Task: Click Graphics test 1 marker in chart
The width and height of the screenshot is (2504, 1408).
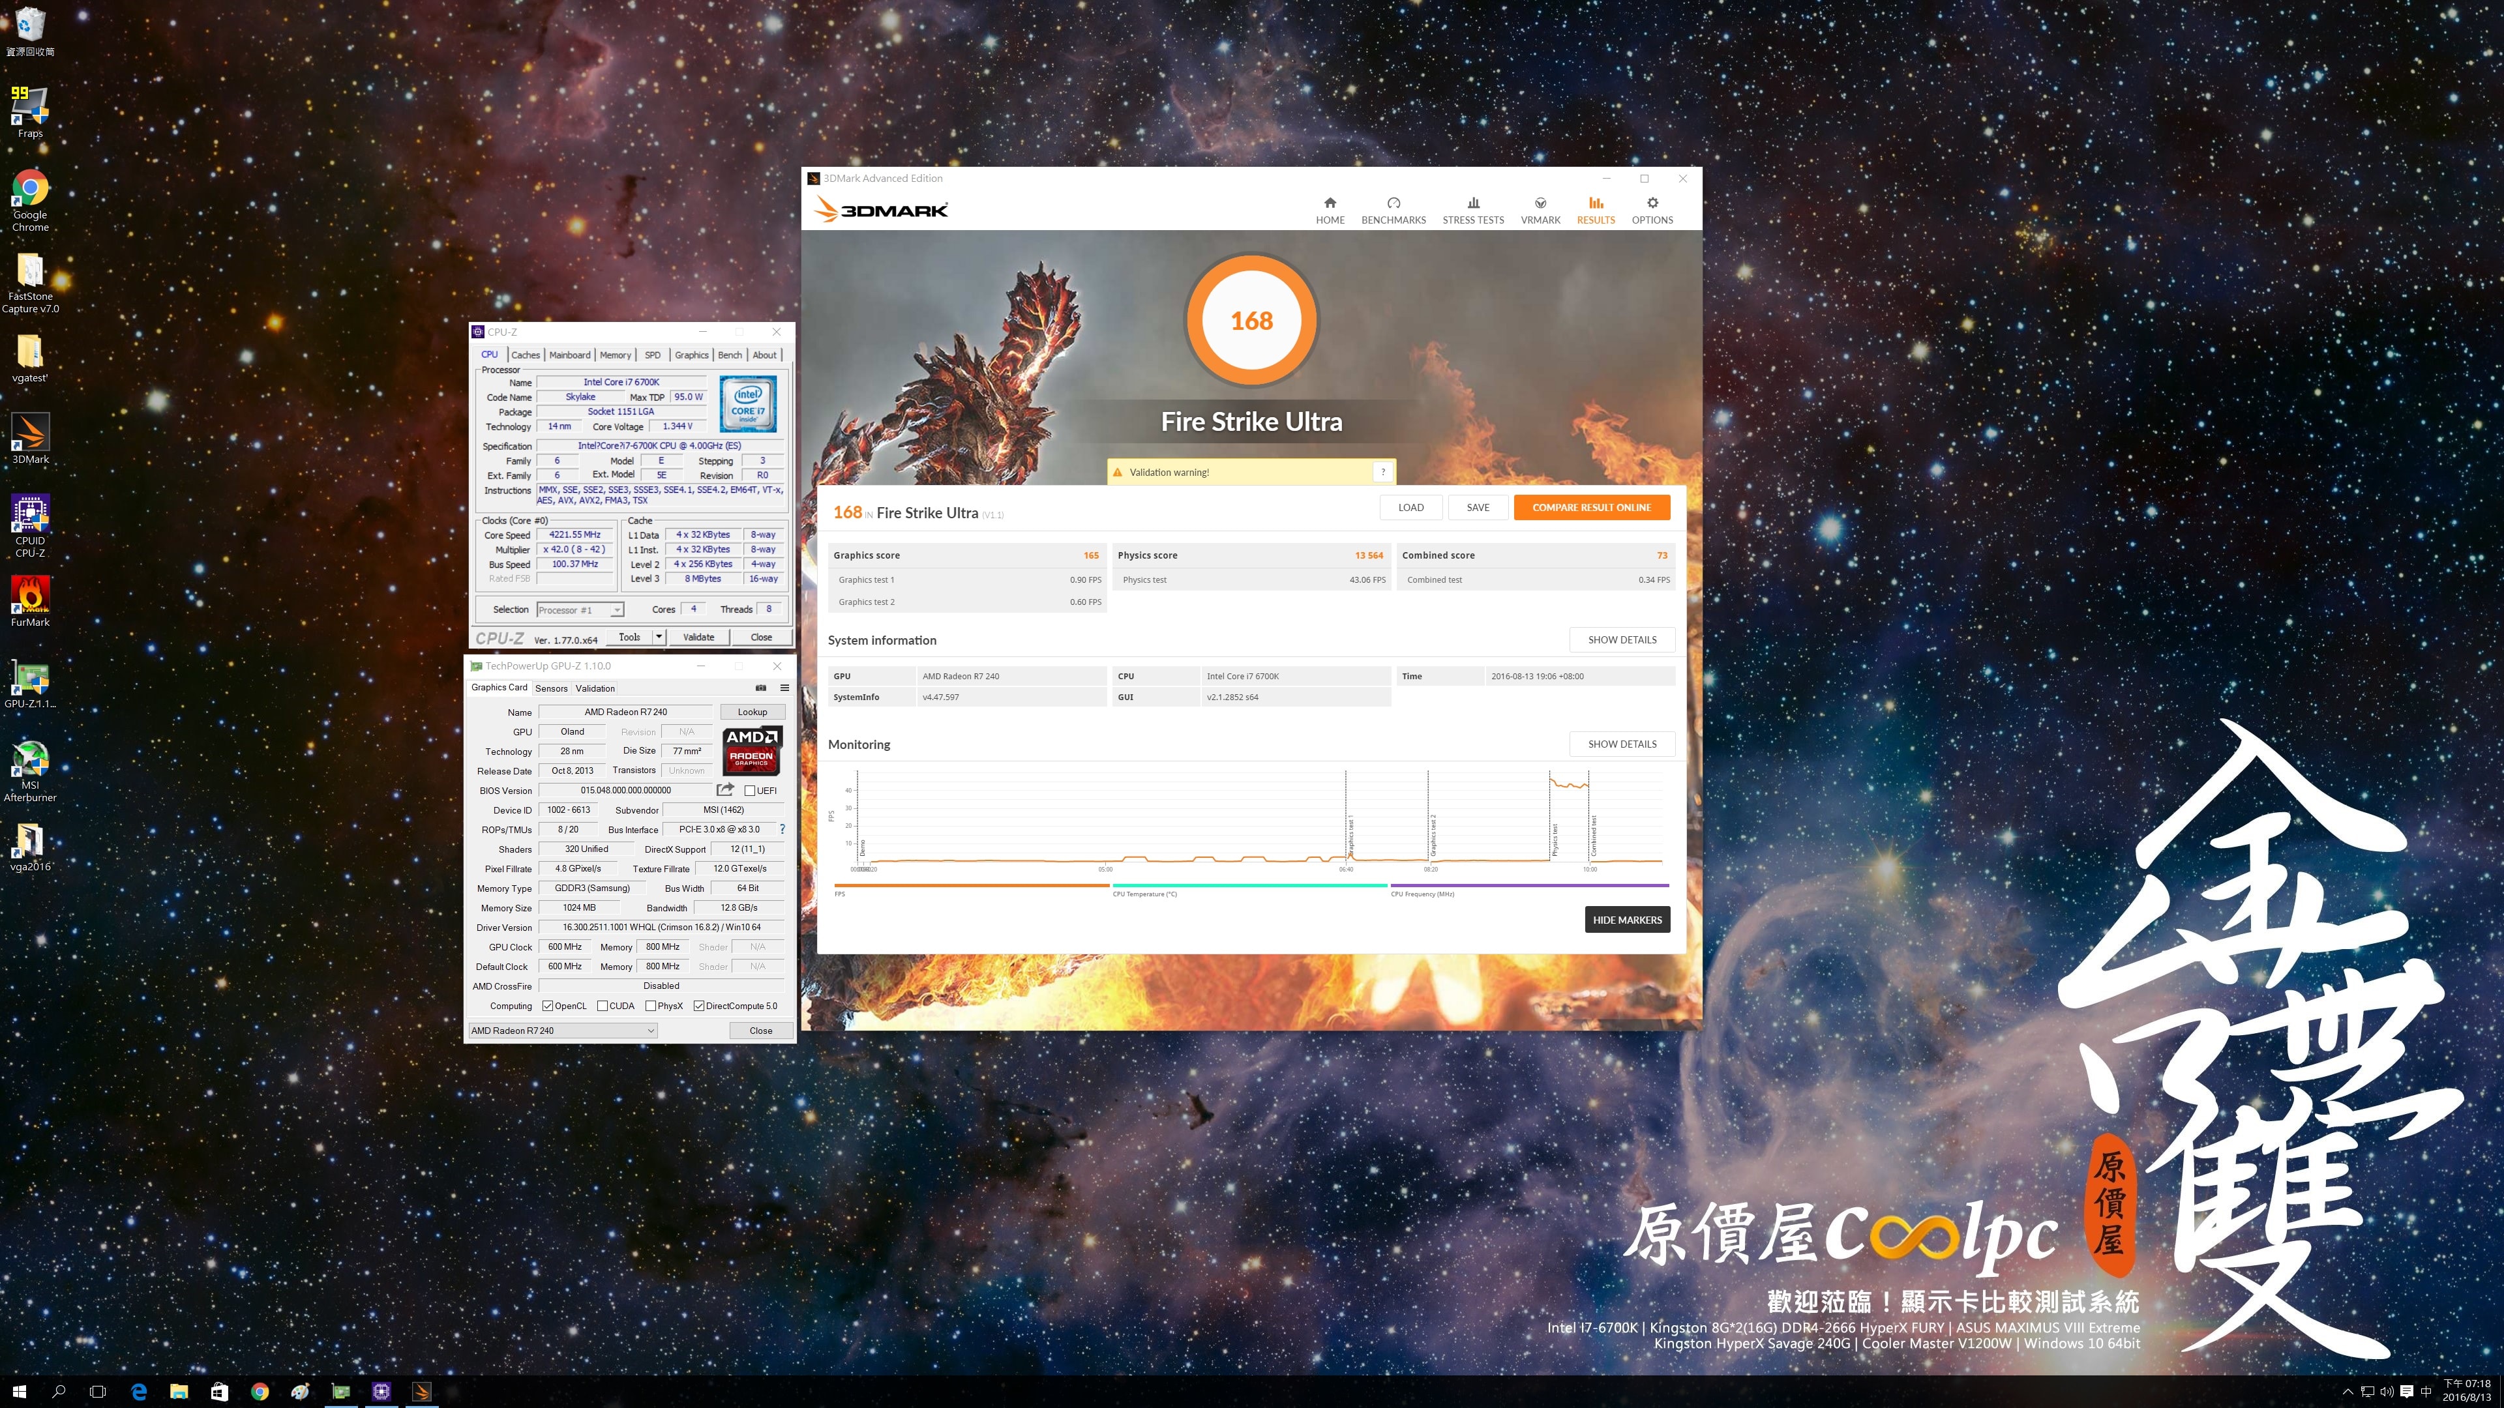Action: (1350, 834)
